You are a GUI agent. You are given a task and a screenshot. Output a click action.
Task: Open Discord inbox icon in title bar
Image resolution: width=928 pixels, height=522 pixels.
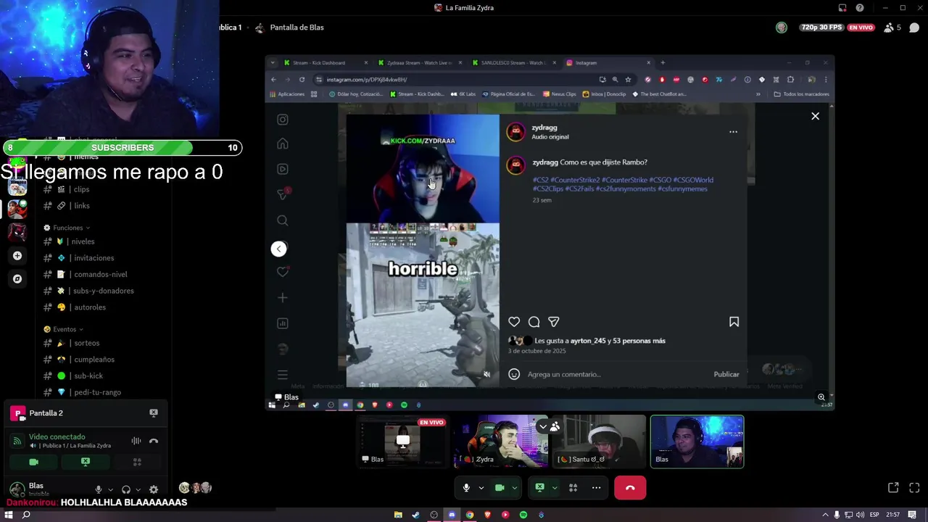tap(842, 8)
